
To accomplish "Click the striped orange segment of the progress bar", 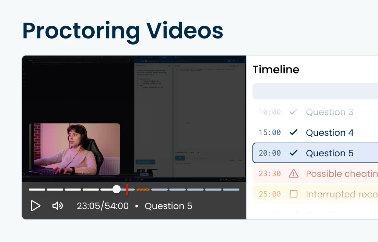I will pos(142,189).
